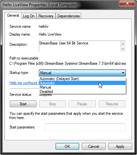Open the Log On tab
This screenshot has width=137, height=155.
coord(29,16)
